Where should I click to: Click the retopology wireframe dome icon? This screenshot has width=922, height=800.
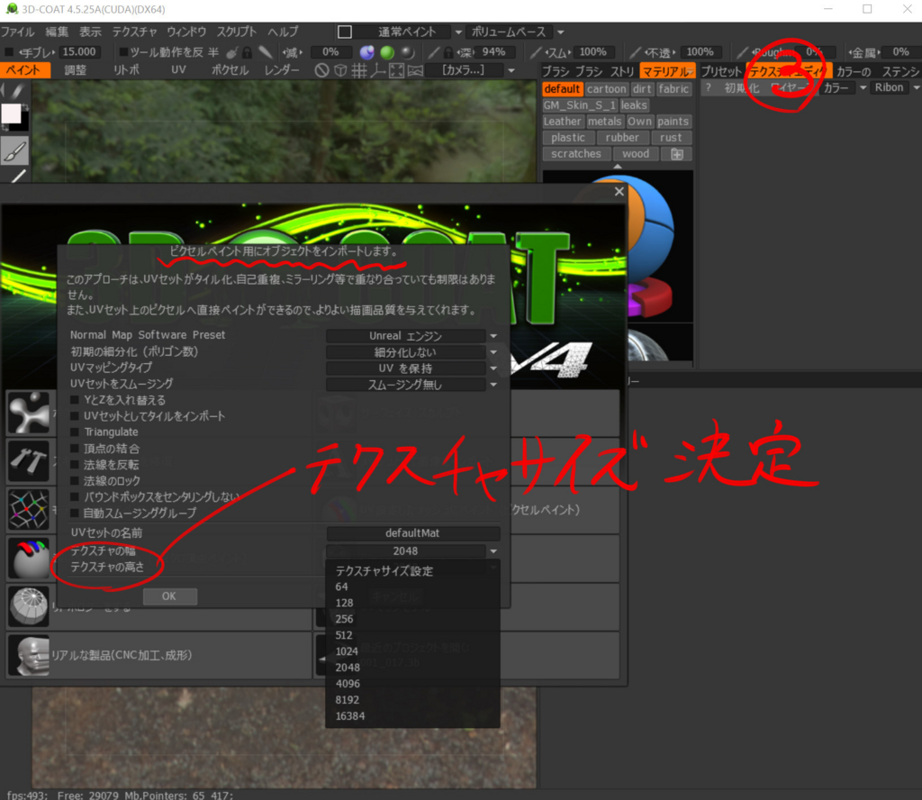[x=28, y=606]
